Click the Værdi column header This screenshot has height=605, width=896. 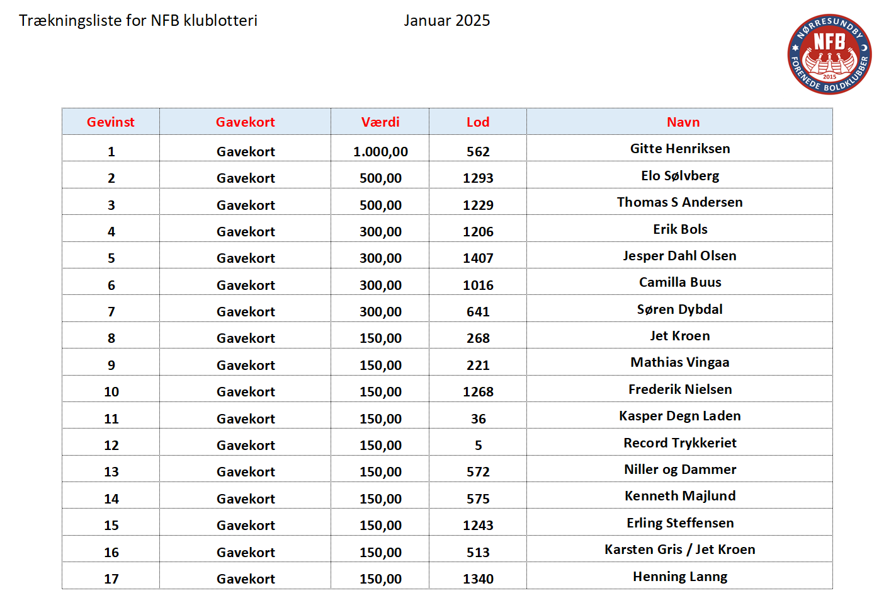(380, 122)
